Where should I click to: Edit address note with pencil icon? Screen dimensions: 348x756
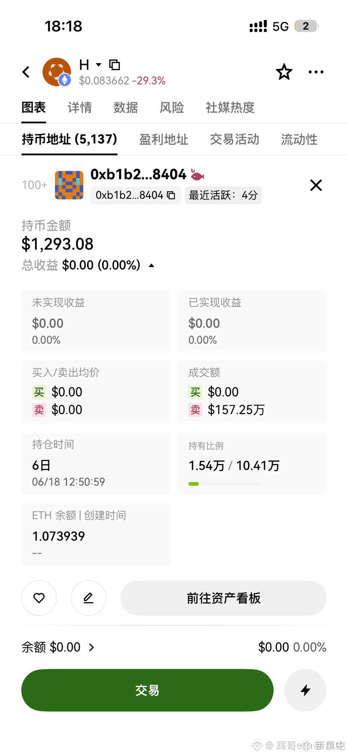point(88,598)
